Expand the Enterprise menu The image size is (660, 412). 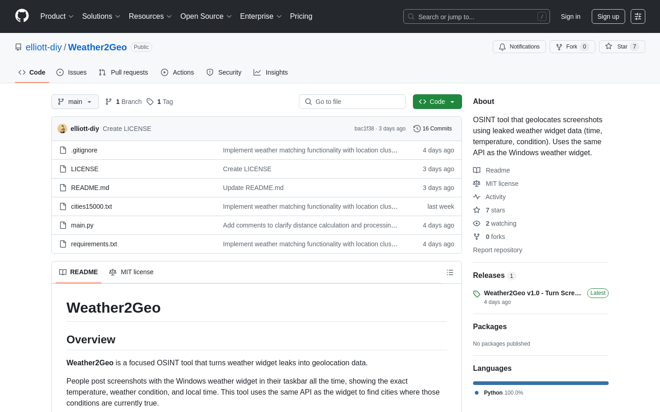[x=261, y=16]
